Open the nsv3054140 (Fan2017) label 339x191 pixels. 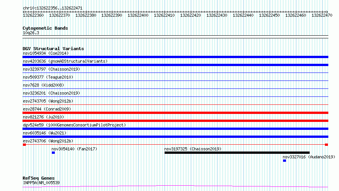tap(74, 149)
